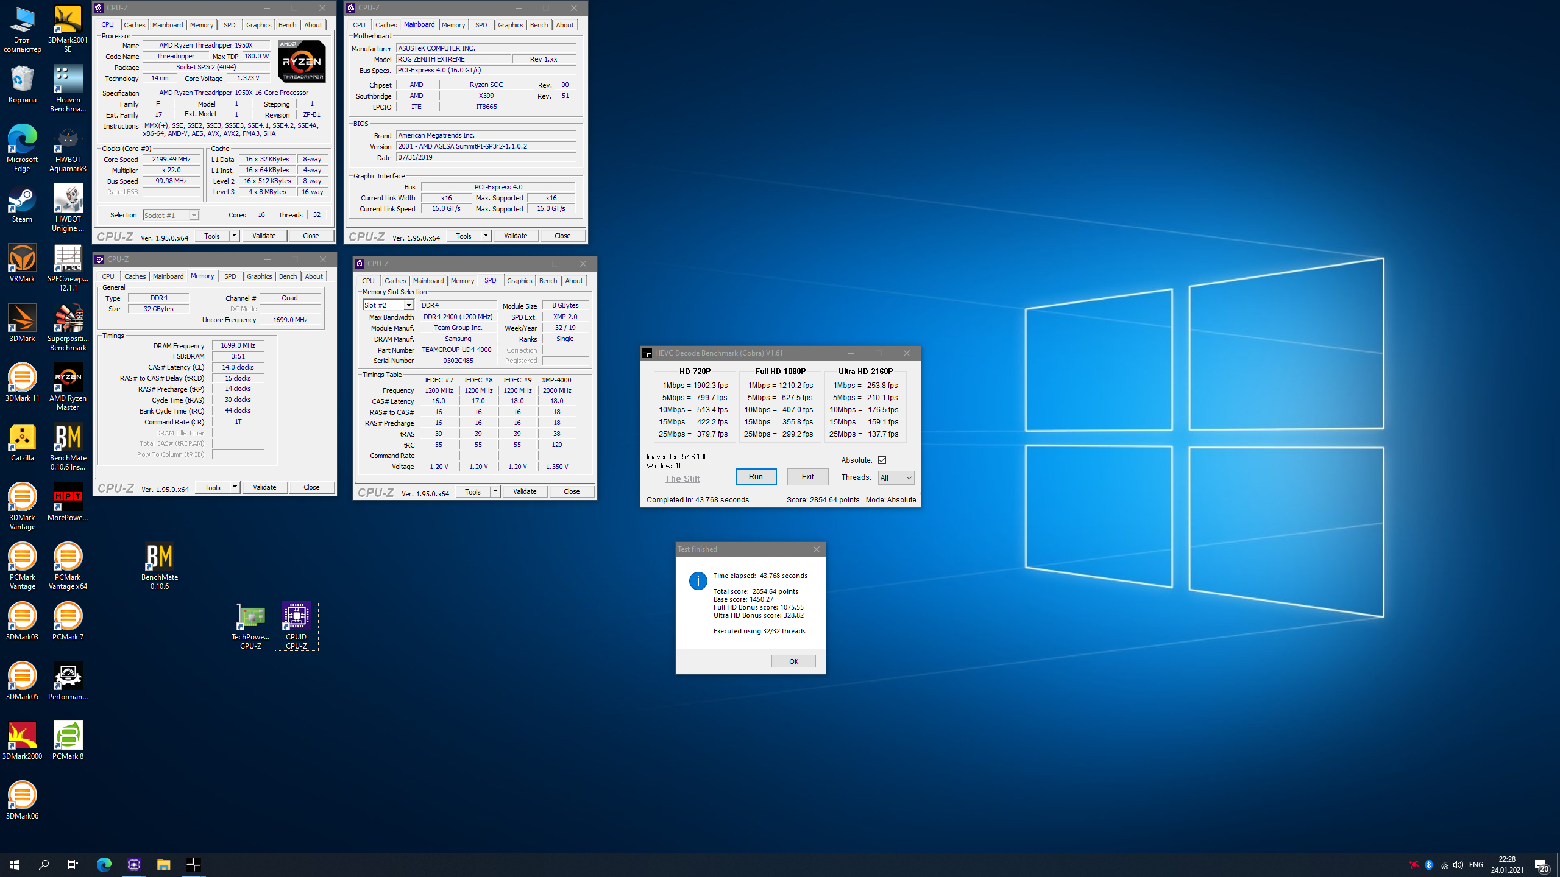Click Tools button in Memory window
Viewport: 1560px width, 877px height.
(213, 487)
